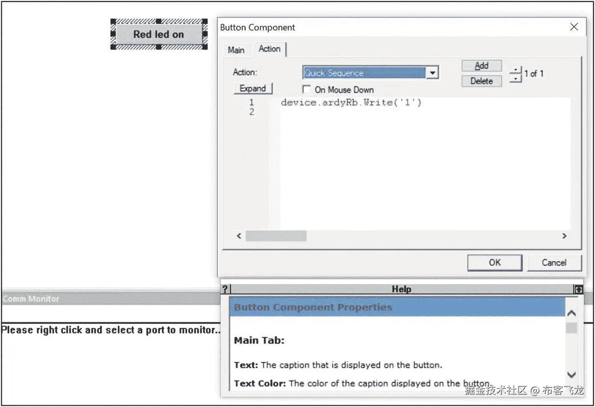Click the Help panel scroll up arrow
Image resolution: width=595 pixels, height=407 pixels.
tap(572, 313)
